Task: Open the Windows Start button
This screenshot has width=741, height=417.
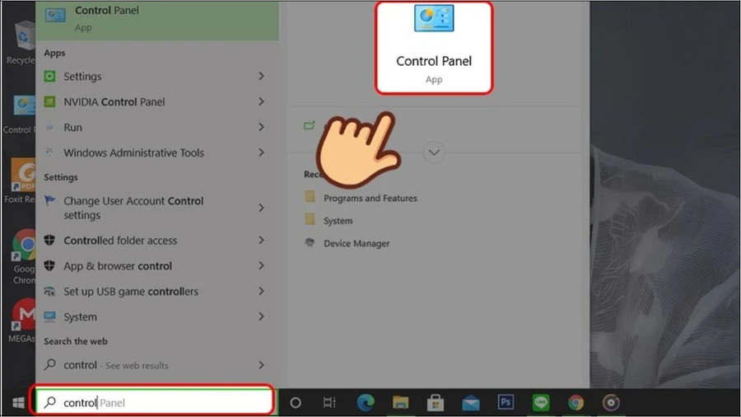Action: (x=18, y=402)
